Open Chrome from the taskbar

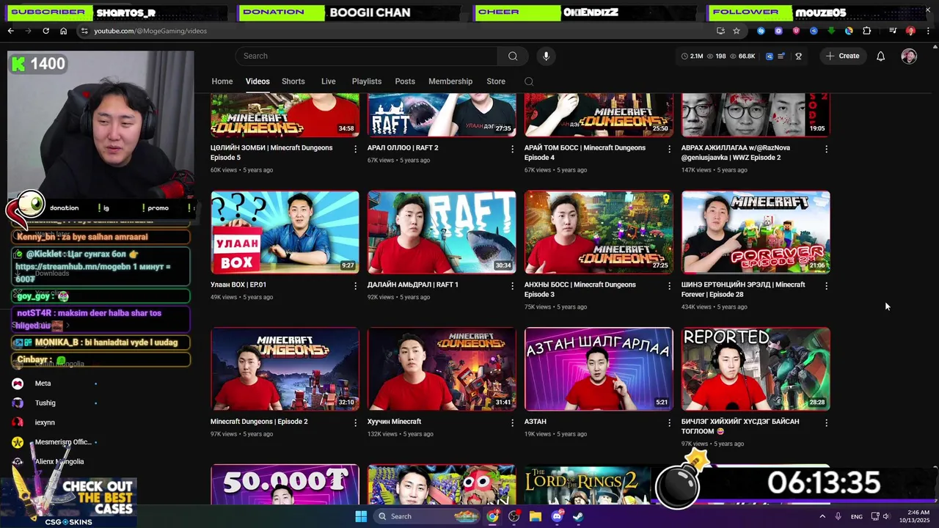coord(492,516)
